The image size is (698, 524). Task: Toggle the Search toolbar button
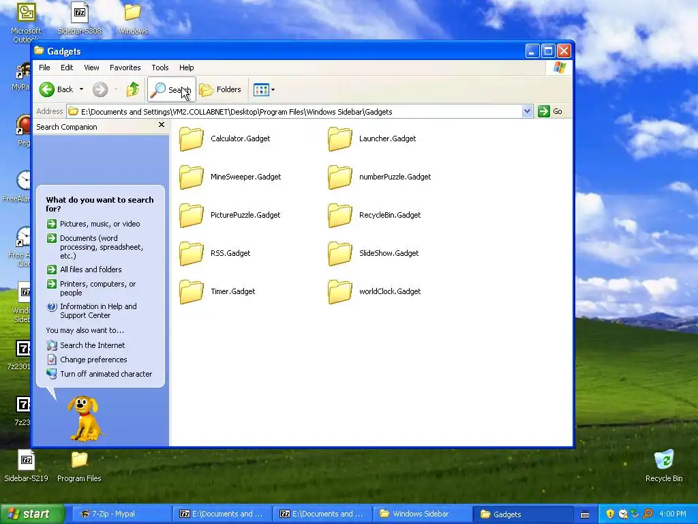coord(171,89)
